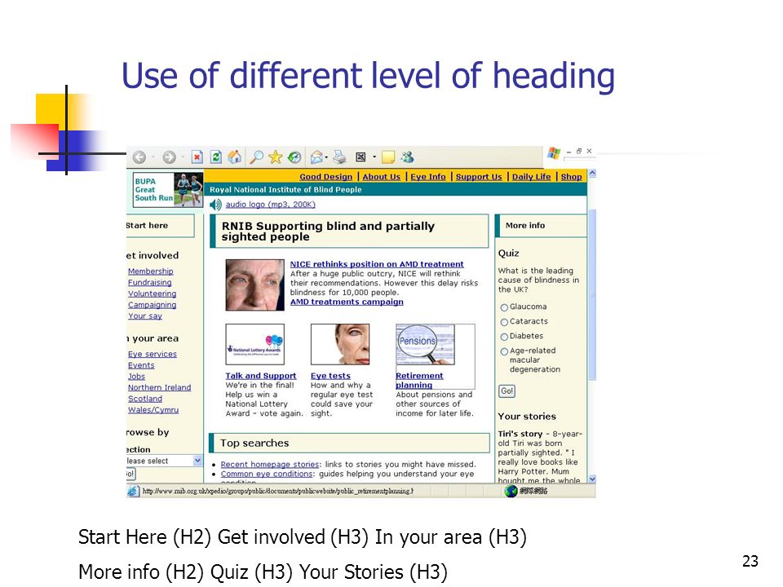Open Your say sidebar link

pos(145,316)
